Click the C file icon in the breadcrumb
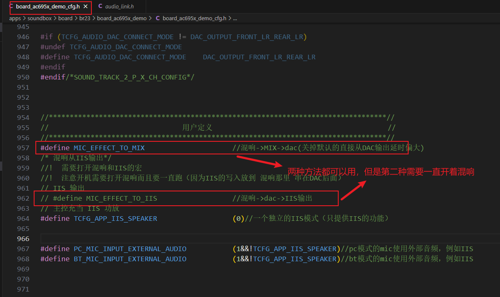500x297 pixels. (158, 18)
